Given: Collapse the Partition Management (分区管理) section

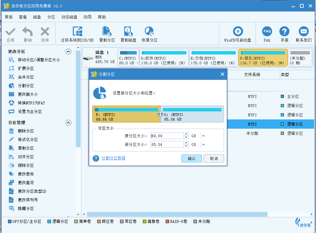Looking at the screenshot, I should tap(68, 123).
